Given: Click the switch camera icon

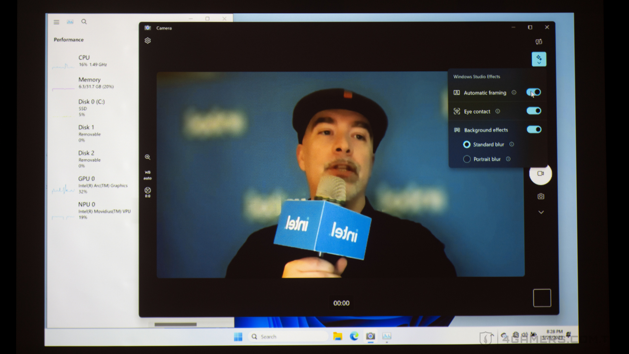Looking at the screenshot, I should [x=539, y=42].
